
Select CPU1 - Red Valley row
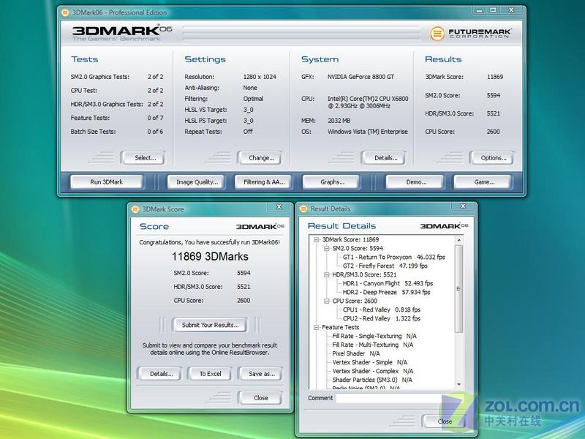(x=382, y=309)
